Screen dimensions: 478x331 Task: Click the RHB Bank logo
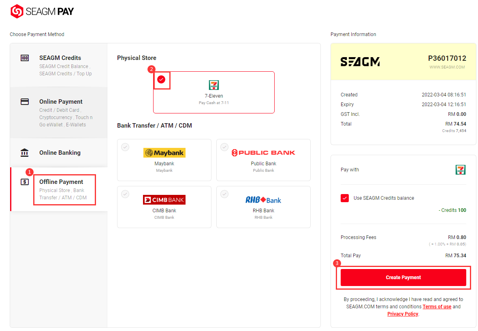point(263,200)
